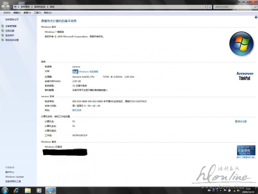Image resolution: width=258 pixels, height=194 pixels.
Task: Click the 3.8 experience score badge
Action: [75, 72]
